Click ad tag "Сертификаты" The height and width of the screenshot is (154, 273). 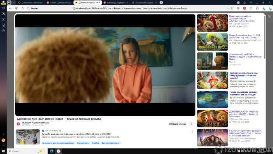point(83,143)
